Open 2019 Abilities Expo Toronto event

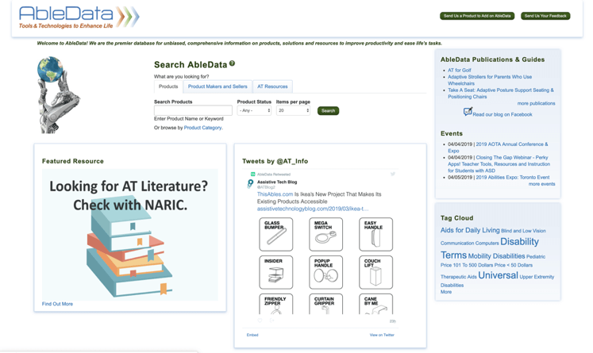[513, 177]
